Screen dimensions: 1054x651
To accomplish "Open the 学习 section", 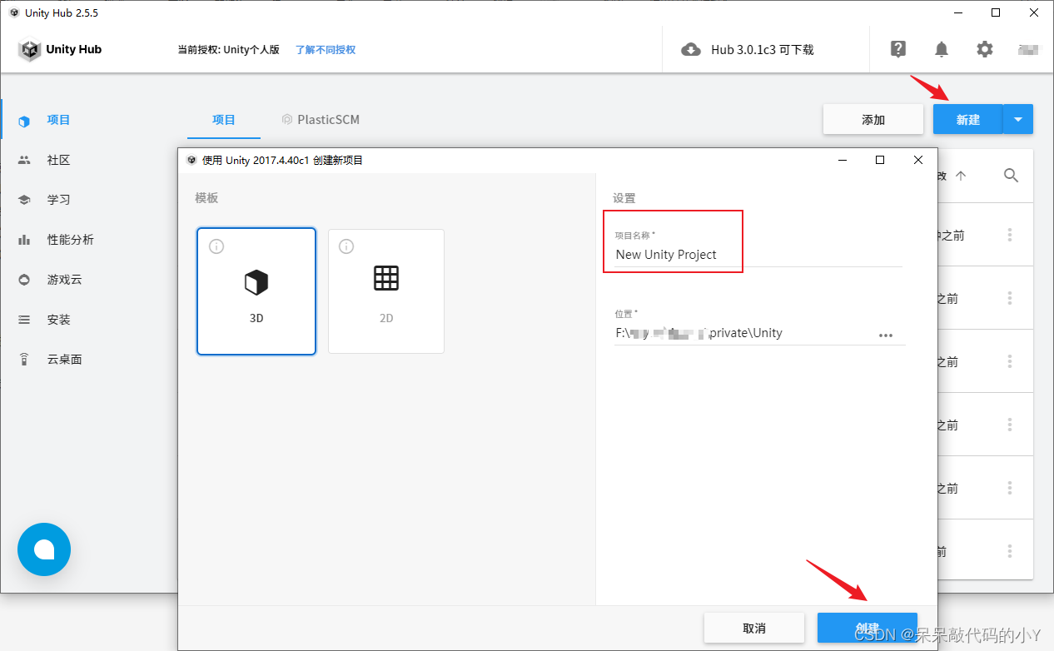I will pyautogui.click(x=58, y=199).
